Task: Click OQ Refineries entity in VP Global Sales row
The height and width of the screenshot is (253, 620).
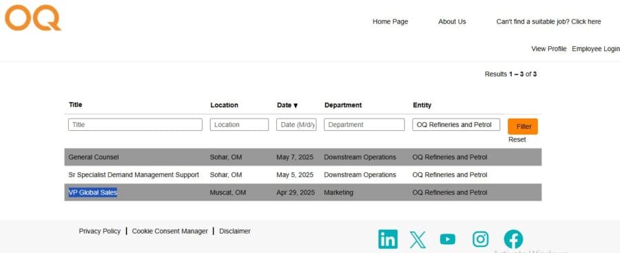Action: [450, 192]
